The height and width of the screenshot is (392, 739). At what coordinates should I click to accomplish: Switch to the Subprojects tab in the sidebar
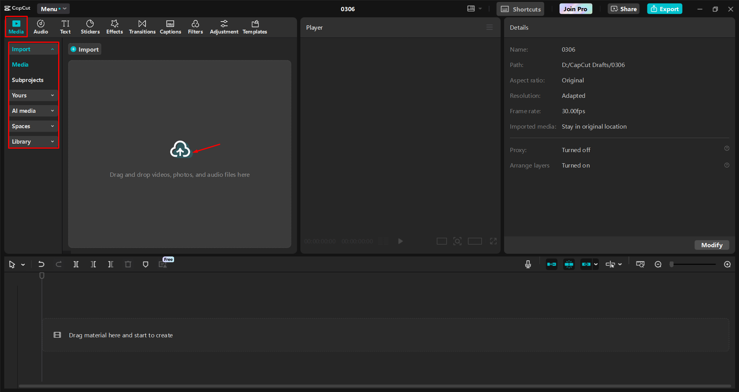(27, 80)
